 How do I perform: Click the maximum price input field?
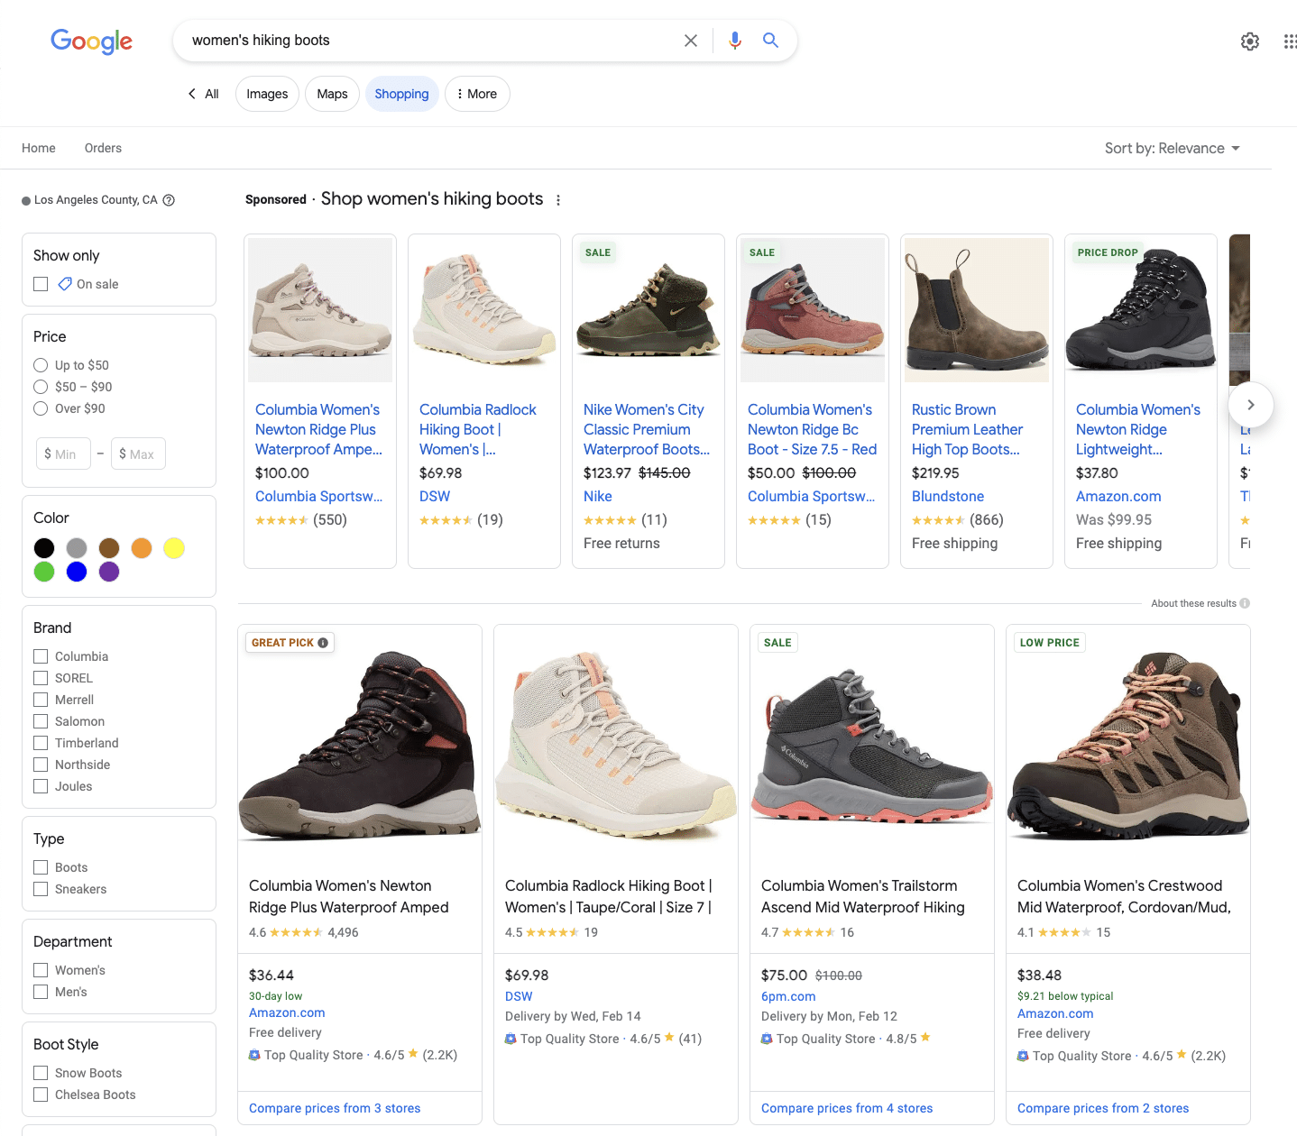139,453
